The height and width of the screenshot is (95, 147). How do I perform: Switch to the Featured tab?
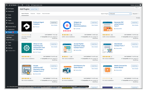33,14
